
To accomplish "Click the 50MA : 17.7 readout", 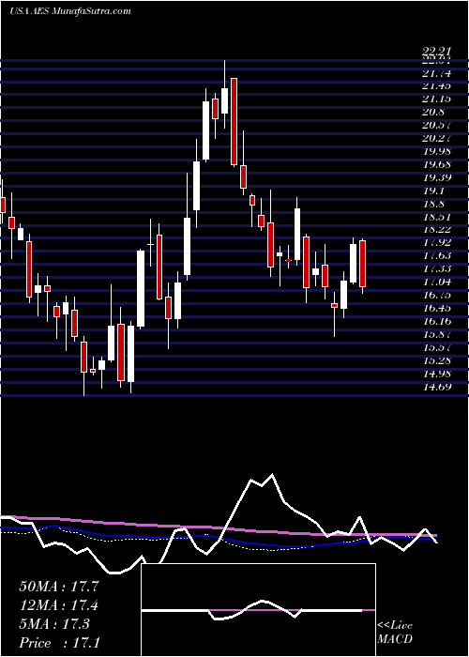I will pyautogui.click(x=59, y=587).
